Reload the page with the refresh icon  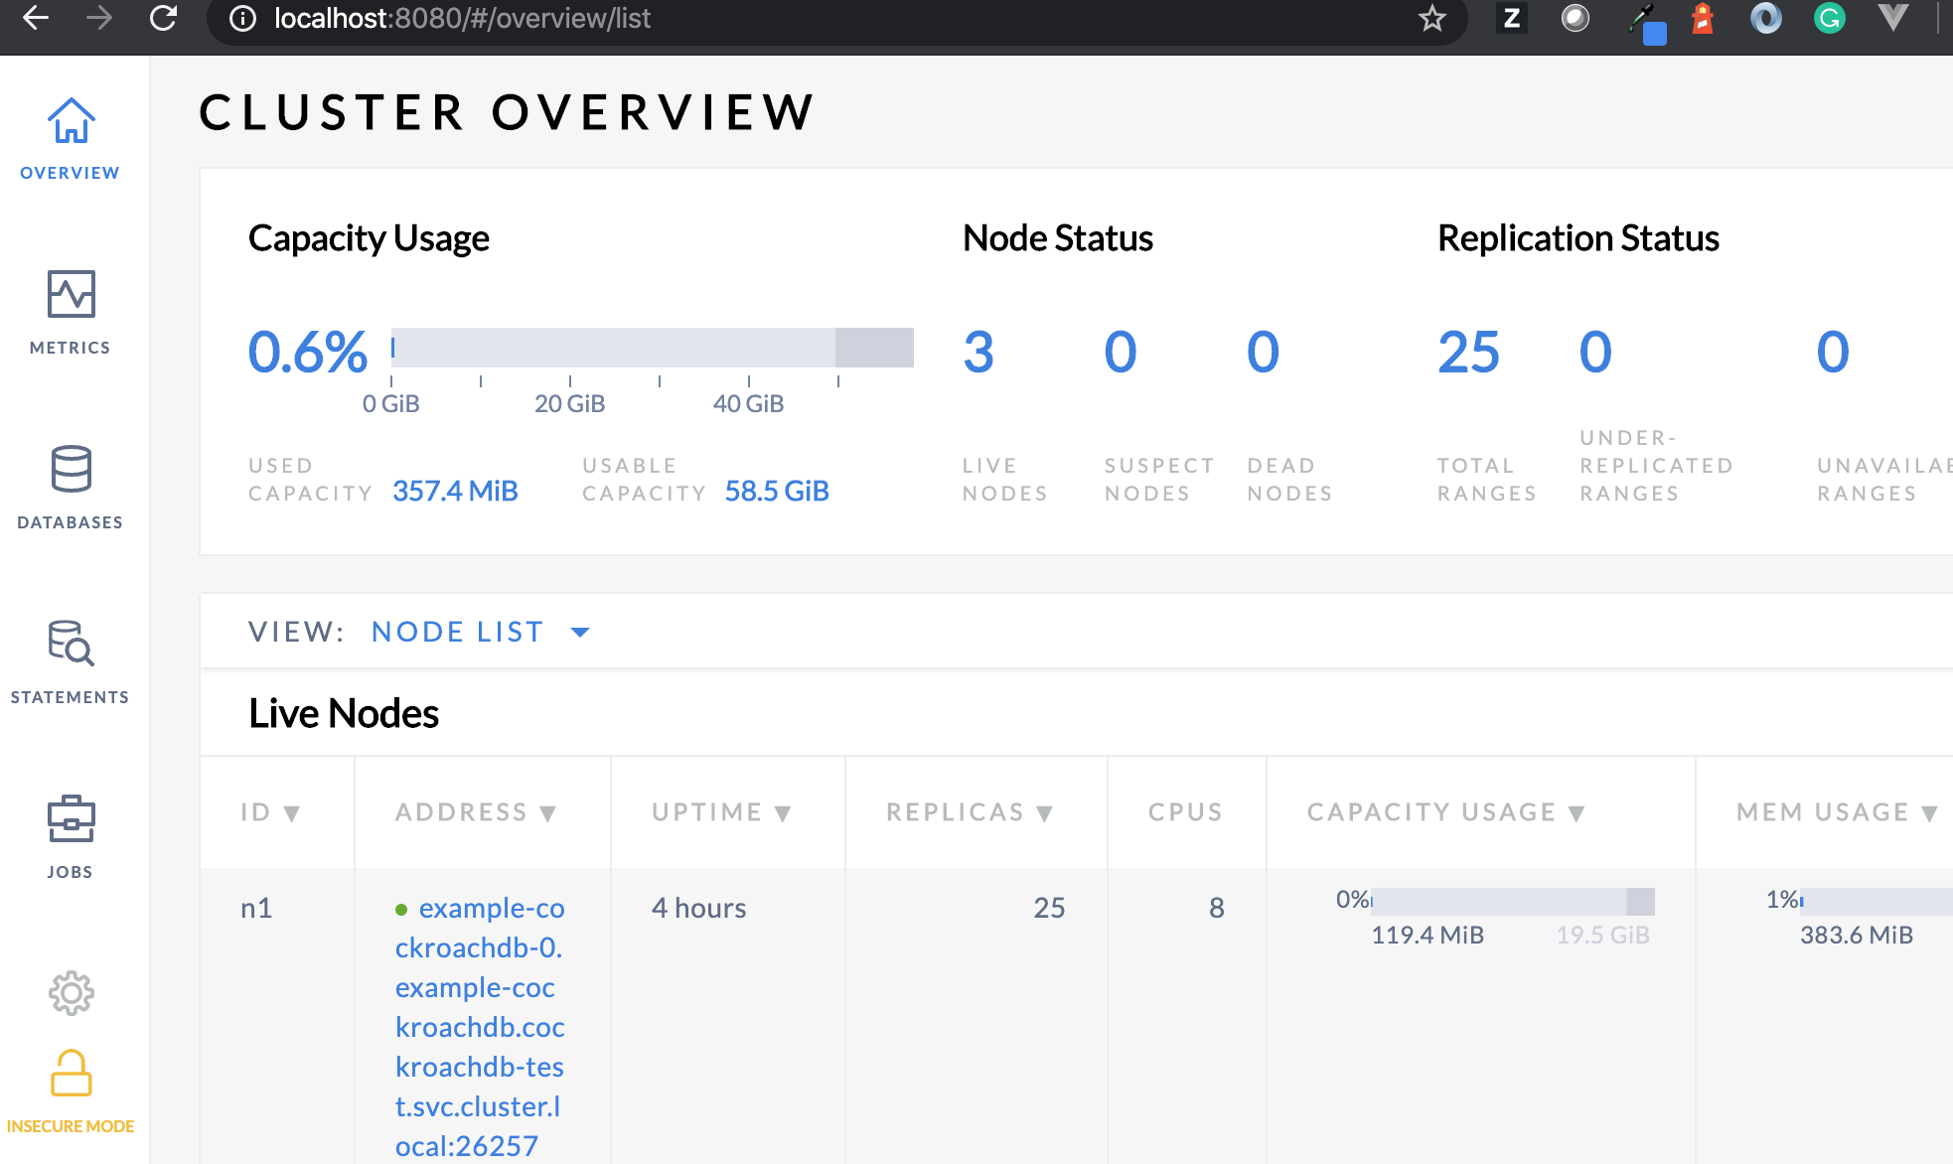pos(163,18)
